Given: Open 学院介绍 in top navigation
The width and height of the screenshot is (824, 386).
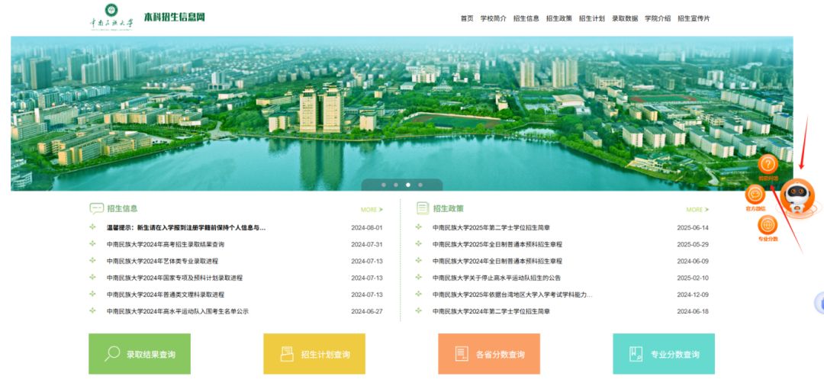Looking at the screenshot, I should pos(657,18).
